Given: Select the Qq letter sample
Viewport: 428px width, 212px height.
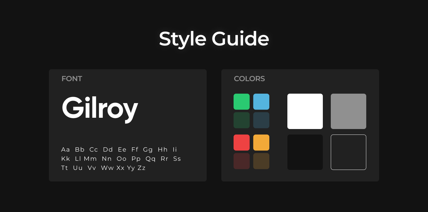Looking at the screenshot, I should [150, 159].
